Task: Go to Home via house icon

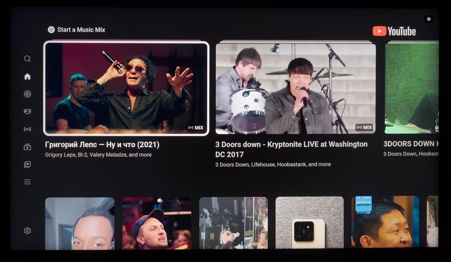Action: (28, 76)
